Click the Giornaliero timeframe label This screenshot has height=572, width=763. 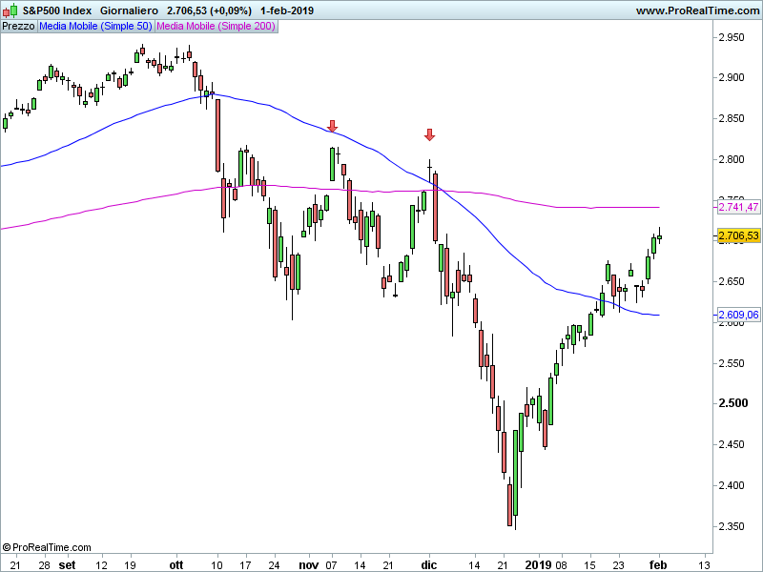tap(129, 10)
